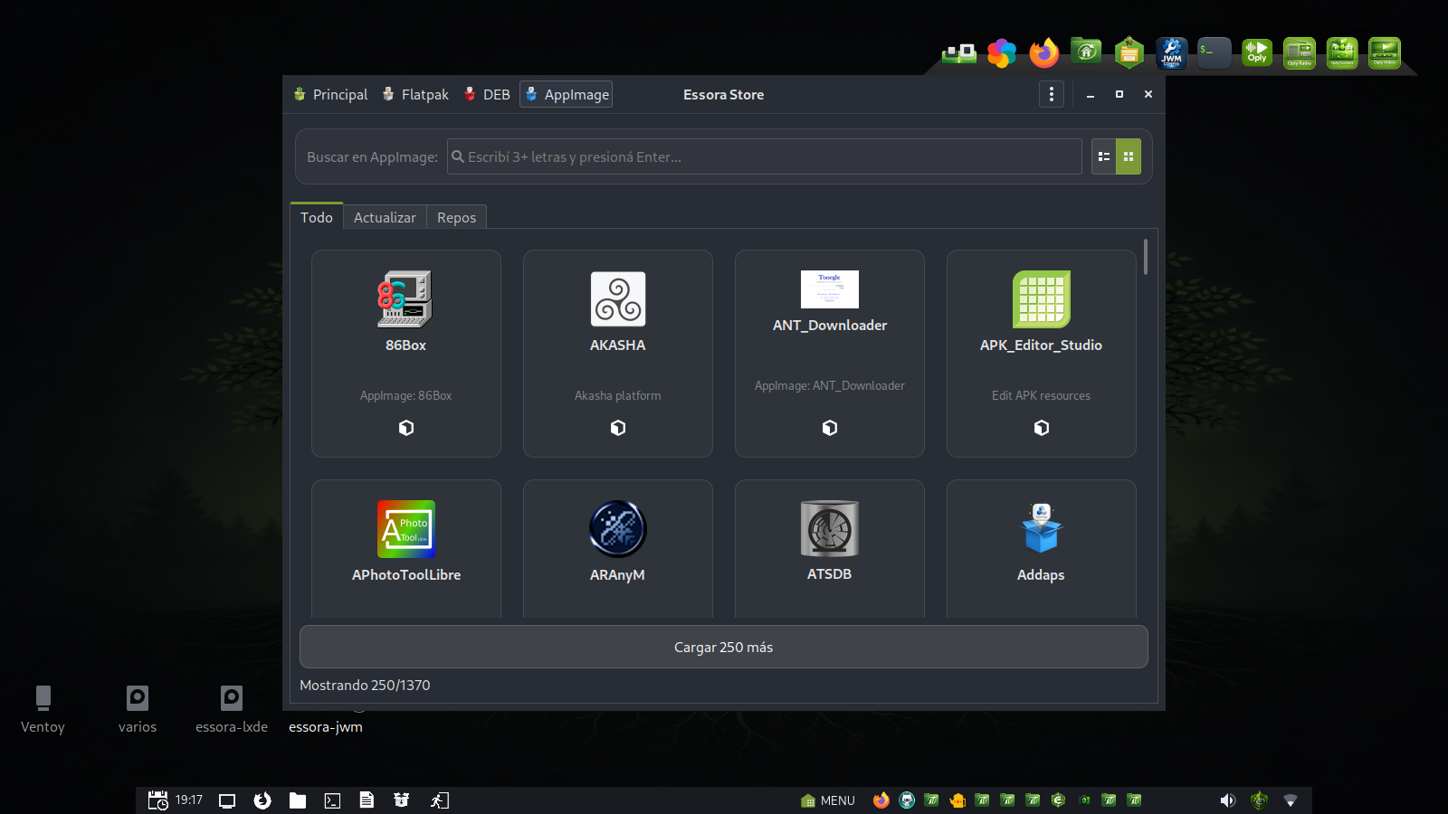Open the ATSDB fan icon
Screen dimensions: 1448x814
(x=830, y=528)
